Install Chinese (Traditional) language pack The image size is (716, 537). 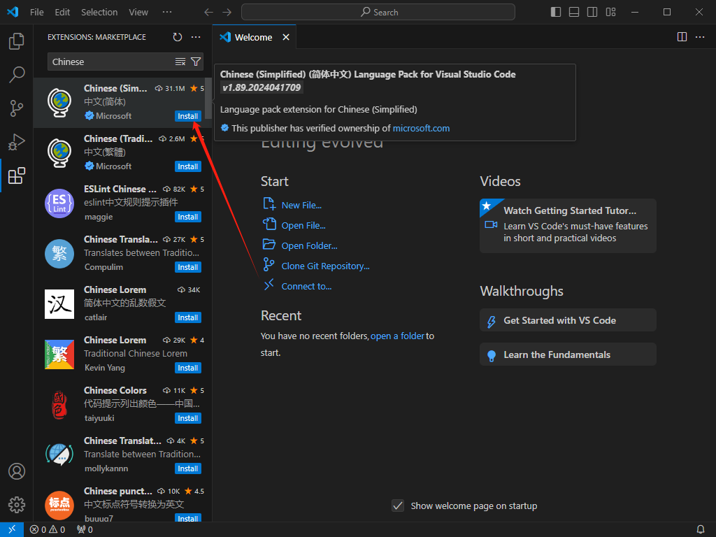[187, 166]
